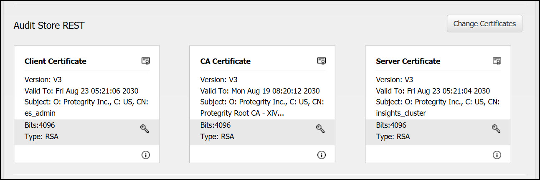Click the key icon in Server Certificate card
540x180 pixels.
496,129
